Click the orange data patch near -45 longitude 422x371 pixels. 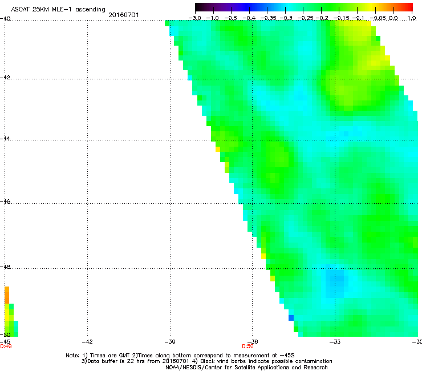click(x=7, y=295)
